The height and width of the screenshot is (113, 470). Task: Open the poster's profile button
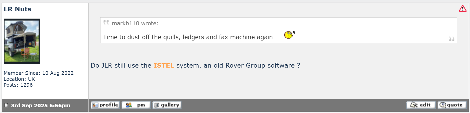(105, 105)
